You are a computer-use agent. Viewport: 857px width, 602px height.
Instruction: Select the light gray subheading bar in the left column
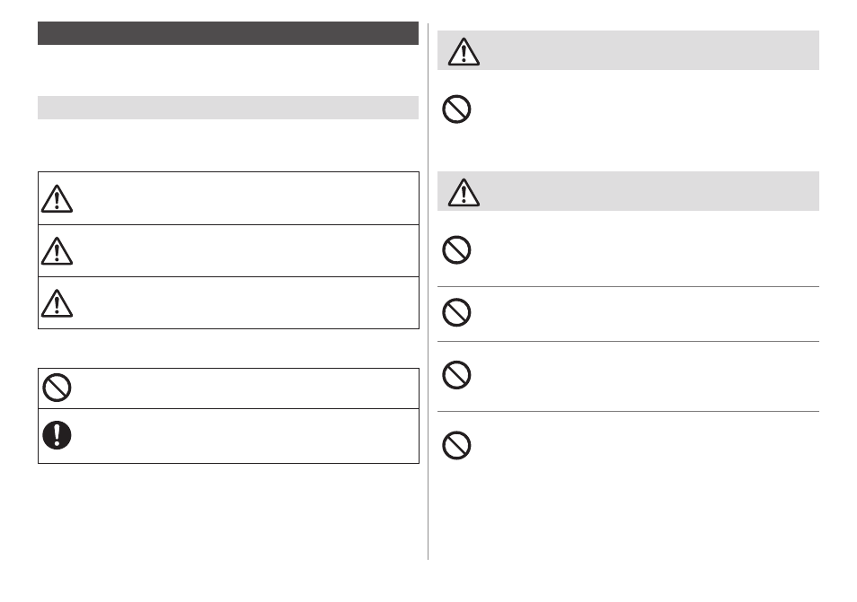[x=228, y=108]
